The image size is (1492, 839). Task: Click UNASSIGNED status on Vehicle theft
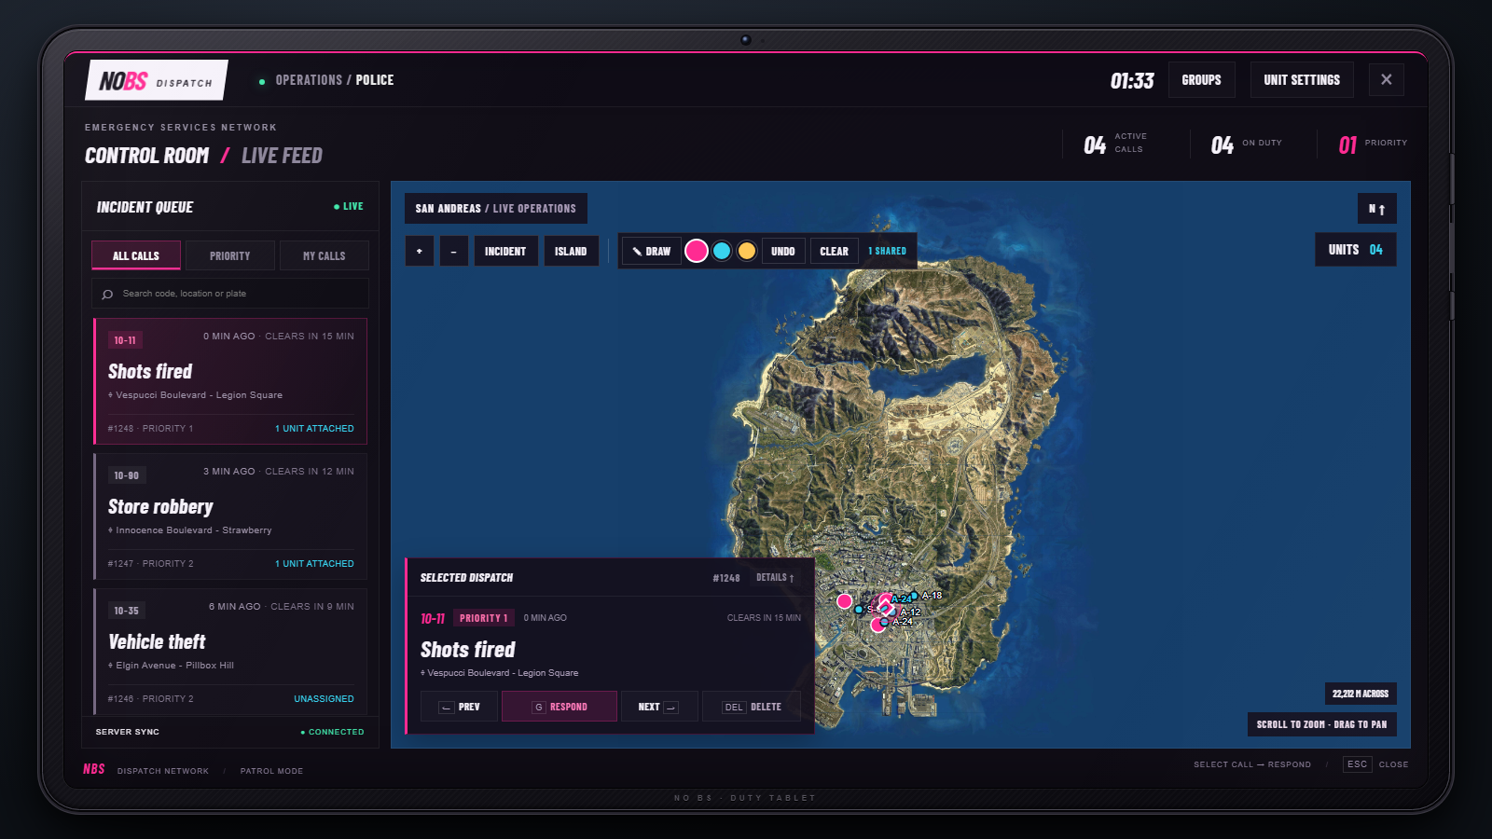click(324, 699)
